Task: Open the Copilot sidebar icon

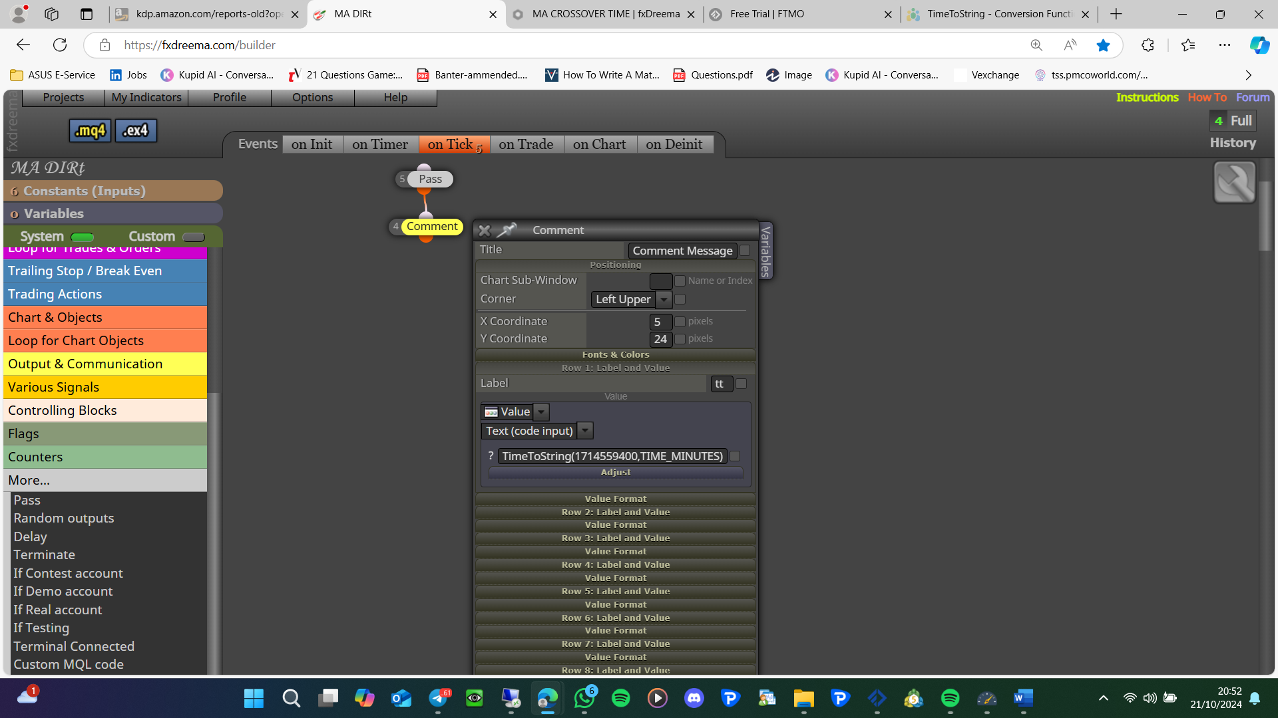Action: coord(1259,45)
